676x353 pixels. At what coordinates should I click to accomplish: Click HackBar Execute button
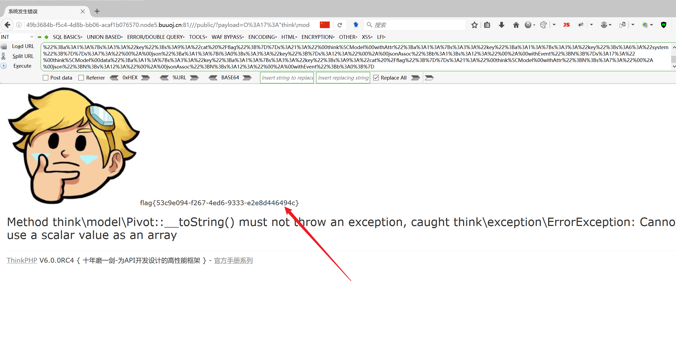(22, 66)
